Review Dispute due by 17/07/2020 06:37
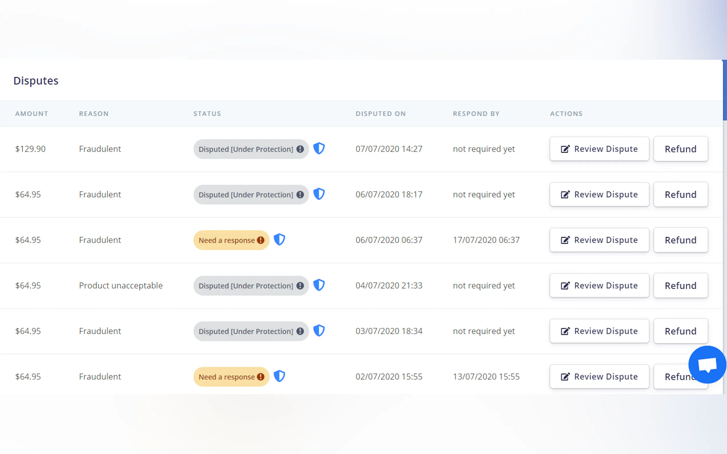727x454 pixels. coord(599,240)
